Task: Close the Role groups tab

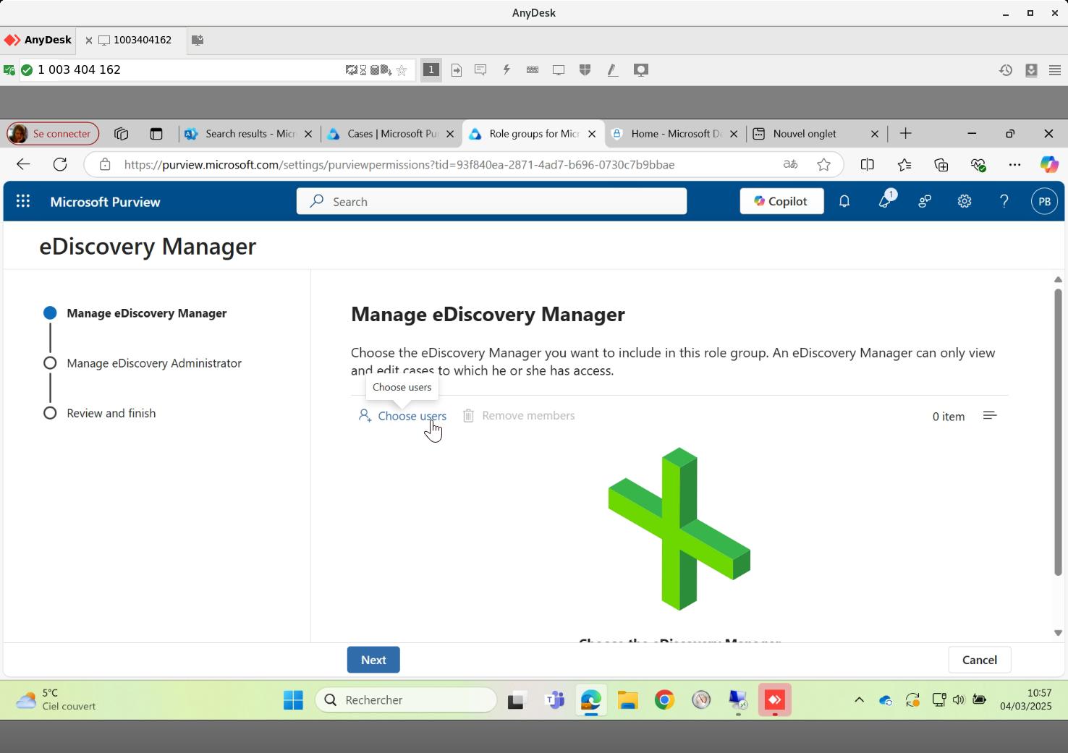Action: pyautogui.click(x=592, y=134)
